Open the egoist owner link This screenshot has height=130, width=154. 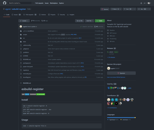(x=8, y=9)
